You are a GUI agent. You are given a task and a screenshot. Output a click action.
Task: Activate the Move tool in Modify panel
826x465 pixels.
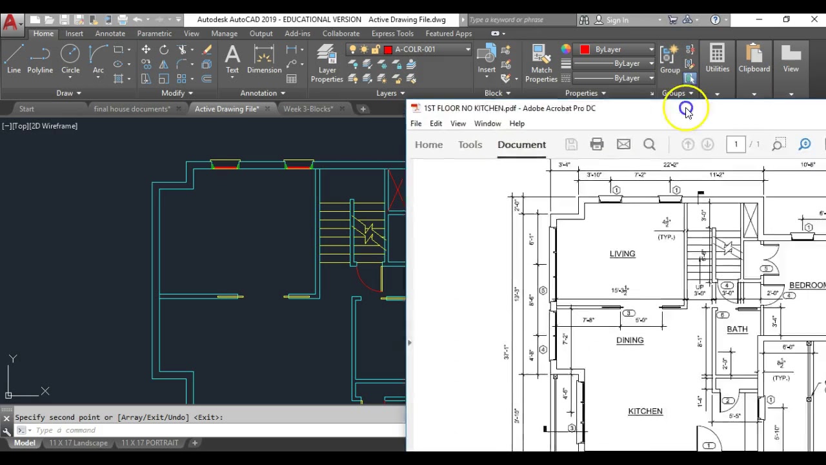[146, 50]
